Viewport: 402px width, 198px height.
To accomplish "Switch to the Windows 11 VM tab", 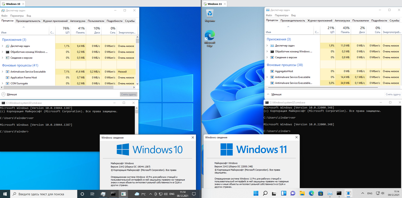I will [x=215, y=3].
